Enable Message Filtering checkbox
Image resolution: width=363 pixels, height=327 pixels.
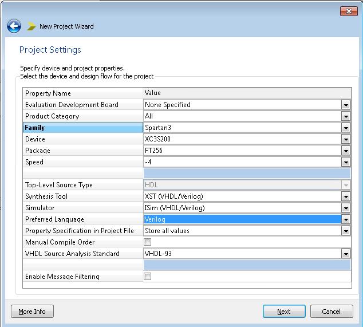148,276
